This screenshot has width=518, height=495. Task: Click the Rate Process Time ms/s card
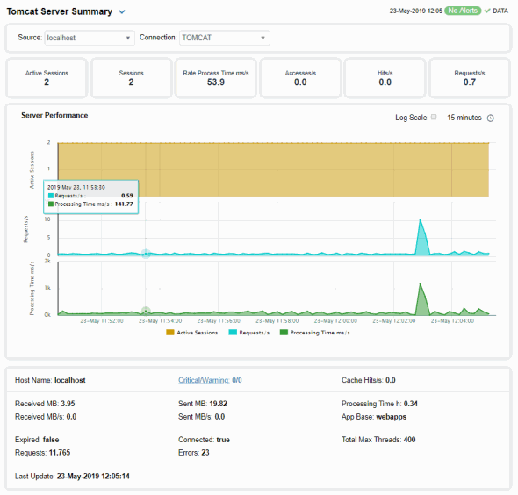click(216, 78)
